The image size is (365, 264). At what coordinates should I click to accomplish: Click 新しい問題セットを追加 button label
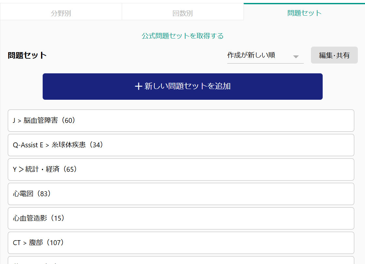188,86
